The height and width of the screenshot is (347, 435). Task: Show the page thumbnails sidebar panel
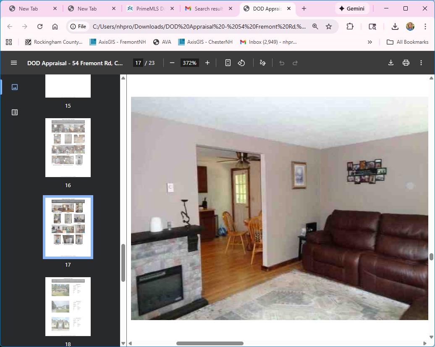click(x=14, y=87)
